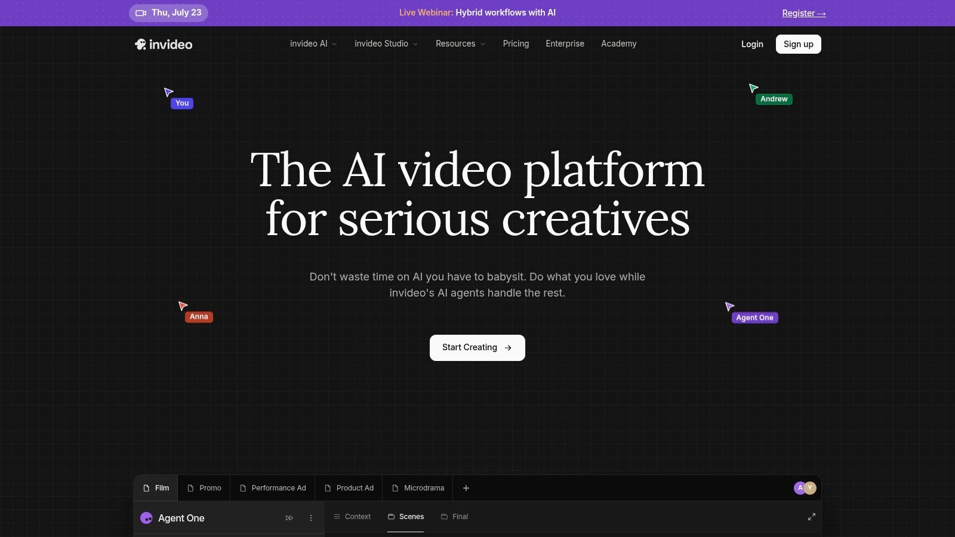The height and width of the screenshot is (537, 955).
Task: Open the three-dot menu next to Agent One
Action: [311, 518]
